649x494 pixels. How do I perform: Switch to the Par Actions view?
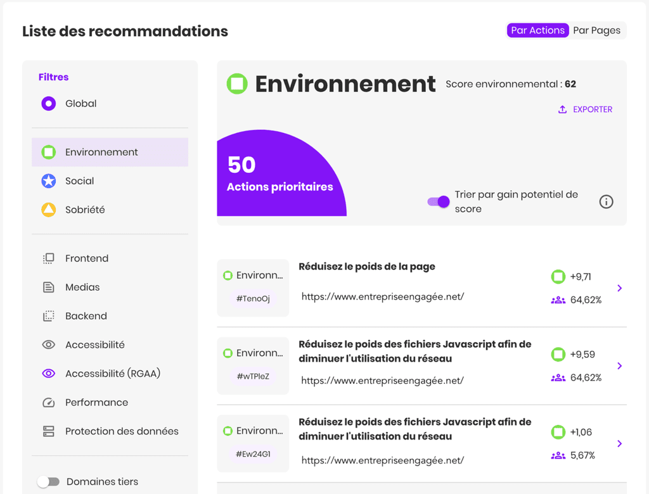tap(537, 30)
